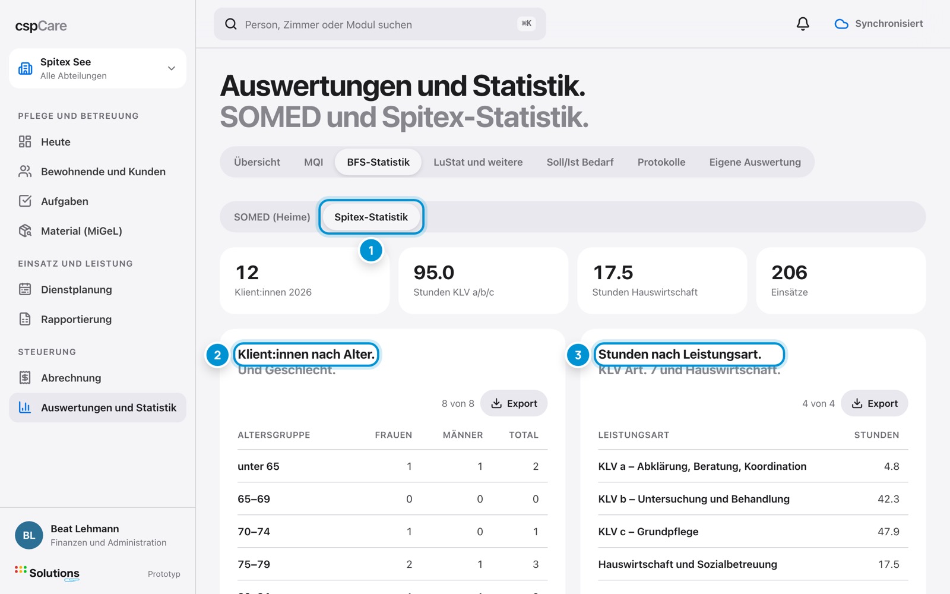Click the 'unter 65' age group row
Viewport: 950px width, 594px height.
click(x=392, y=466)
